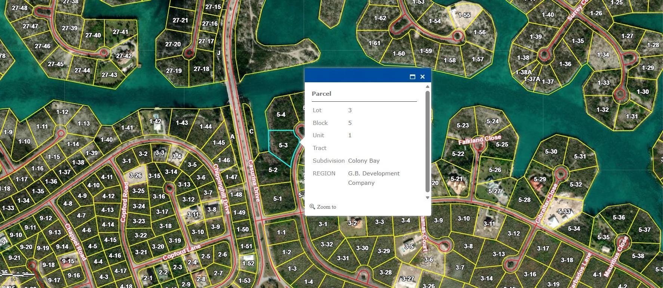Image resolution: width=663 pixels, height=288 pixels.
Task: Select parcel 27-19 on the map
Action: click(174, 71)
